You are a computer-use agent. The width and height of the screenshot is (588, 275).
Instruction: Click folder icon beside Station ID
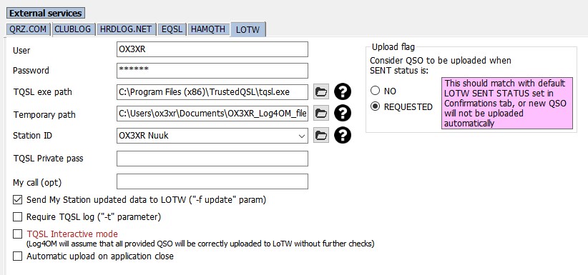pyautogui.click(x=321, y=136)
